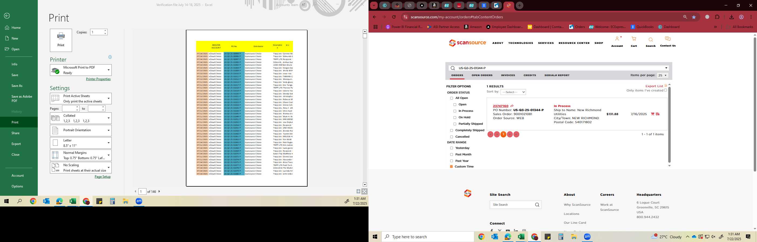Switch to Open Orders tab
This screenshot has width=757, height=242.
click(x=482, y=75)
